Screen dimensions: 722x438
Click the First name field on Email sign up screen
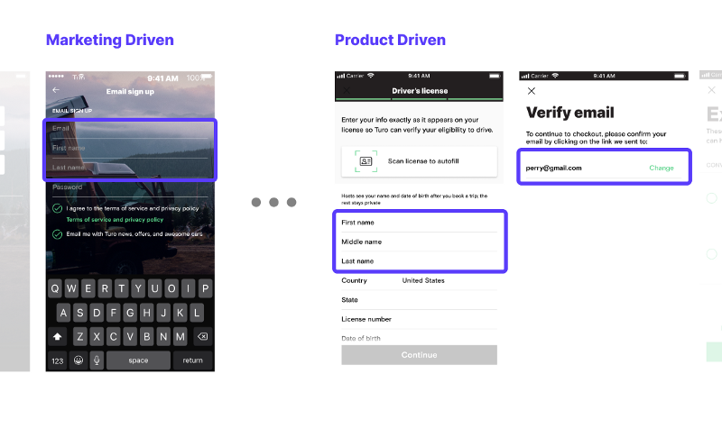130,149
